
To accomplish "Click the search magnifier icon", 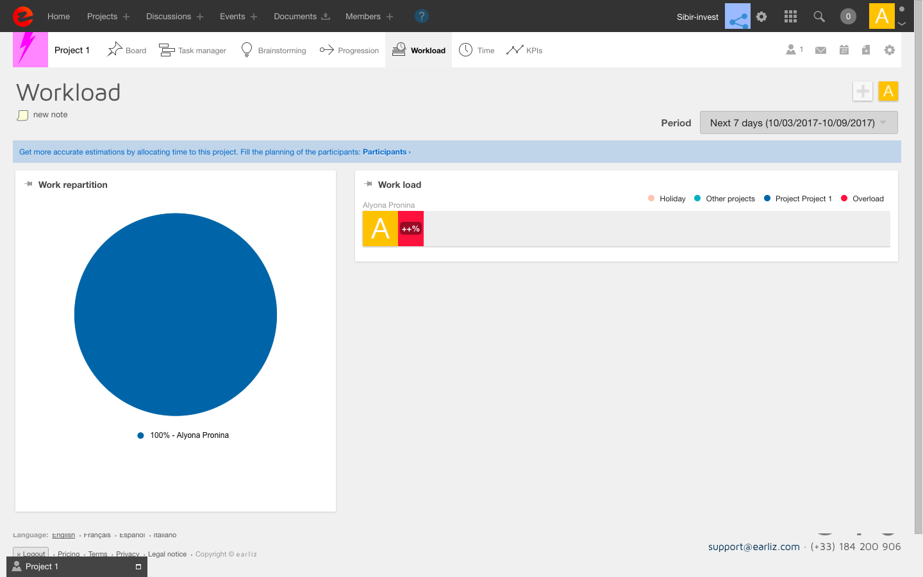I will tap(819, 17).
